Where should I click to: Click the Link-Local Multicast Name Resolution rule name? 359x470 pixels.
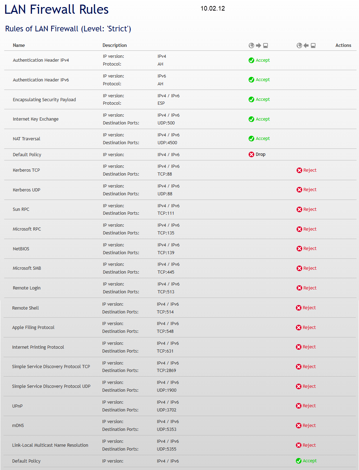(x=50, y=445)
